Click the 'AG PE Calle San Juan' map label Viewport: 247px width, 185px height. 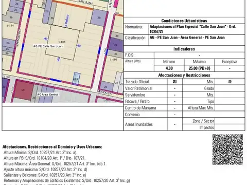click(x=48, y=46)
